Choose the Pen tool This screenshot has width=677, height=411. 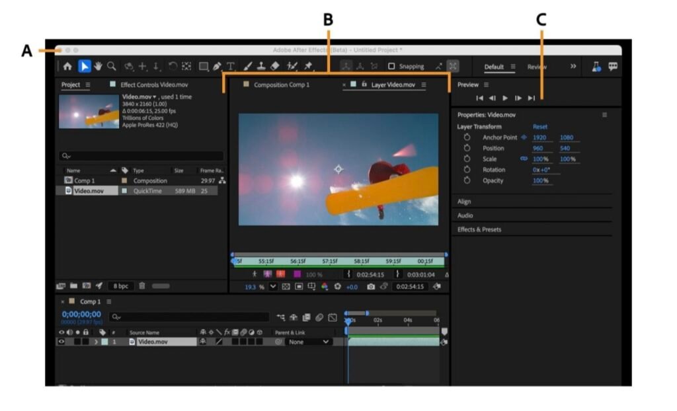pyautogui.click(x=218, y=66)
